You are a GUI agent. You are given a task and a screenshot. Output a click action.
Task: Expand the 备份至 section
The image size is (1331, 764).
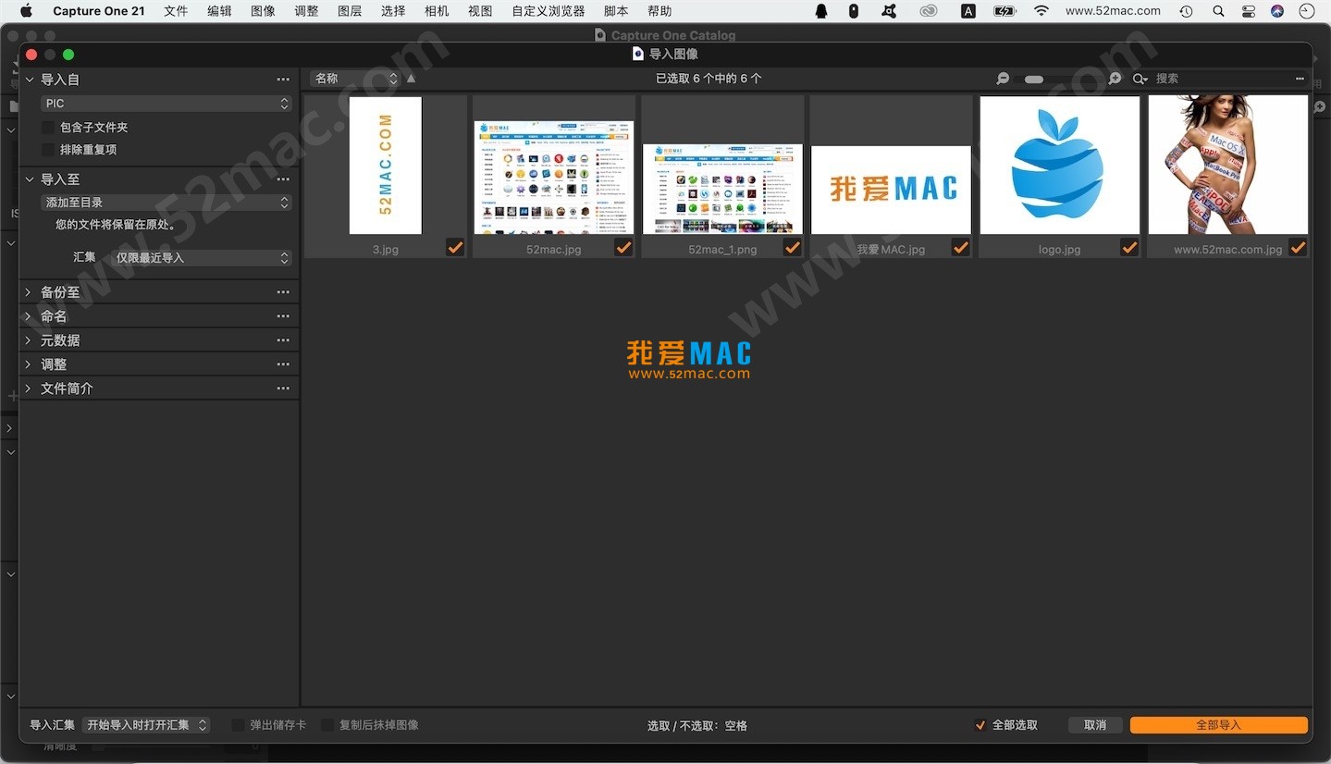29,292
